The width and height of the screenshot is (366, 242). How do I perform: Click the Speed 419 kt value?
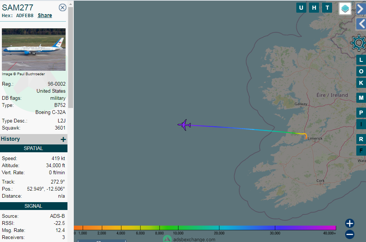(58, 158)
